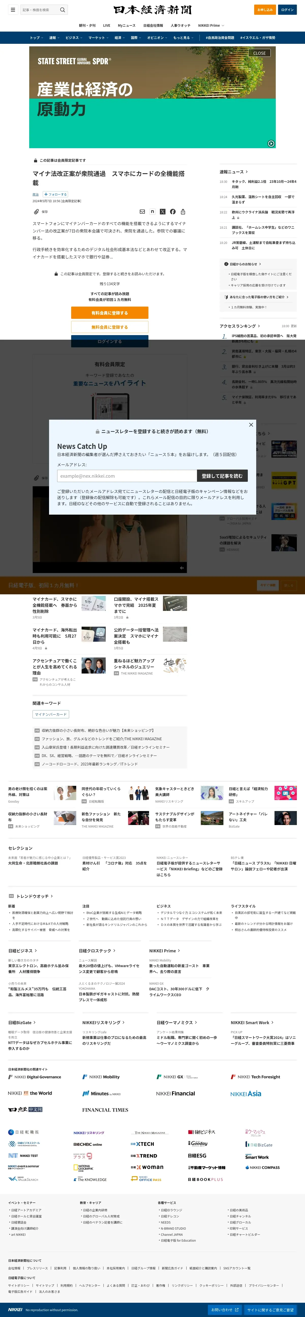Expand the ビジネス navigation dropdown
This screenshot has width=305, height=1317.
(x=74, y=37)
